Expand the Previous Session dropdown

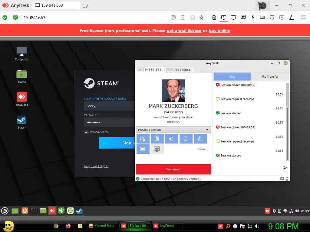(173, 130)
